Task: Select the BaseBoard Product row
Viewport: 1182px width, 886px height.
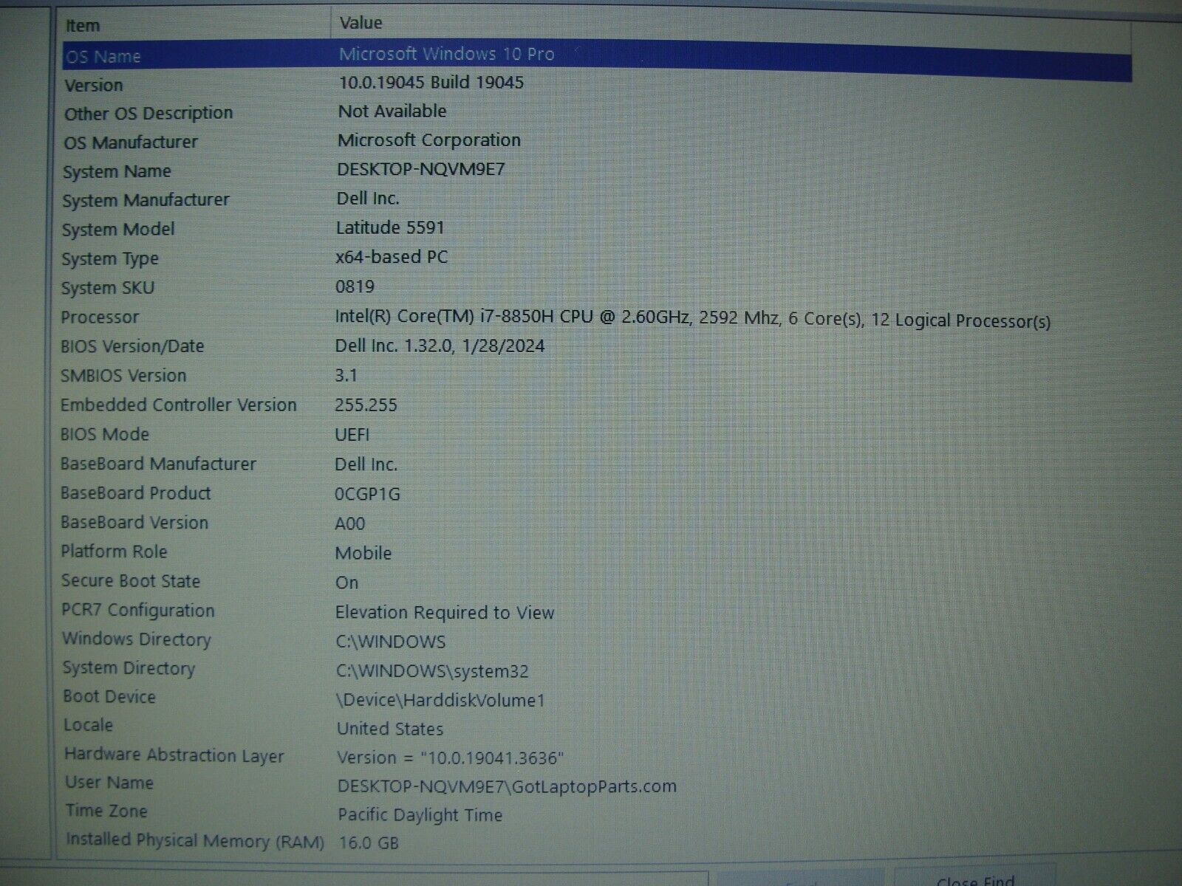Action: point(135,493)
